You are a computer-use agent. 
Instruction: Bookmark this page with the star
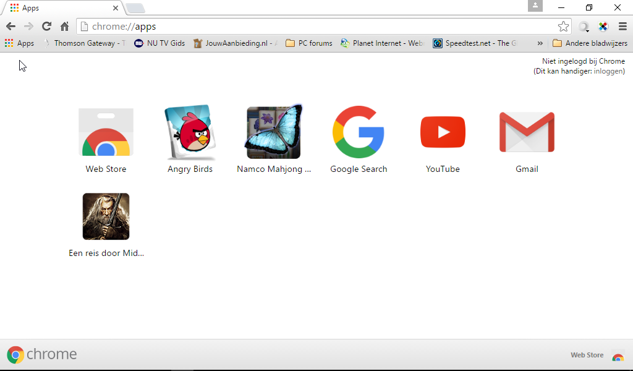tap(563, 27)
